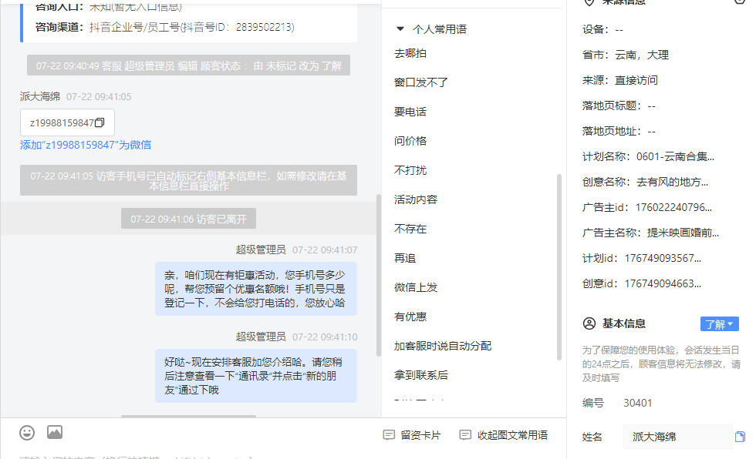Select the quick phrase 去哪拍
The width and height of the screenshot is (756, 459).
[410, 53]
